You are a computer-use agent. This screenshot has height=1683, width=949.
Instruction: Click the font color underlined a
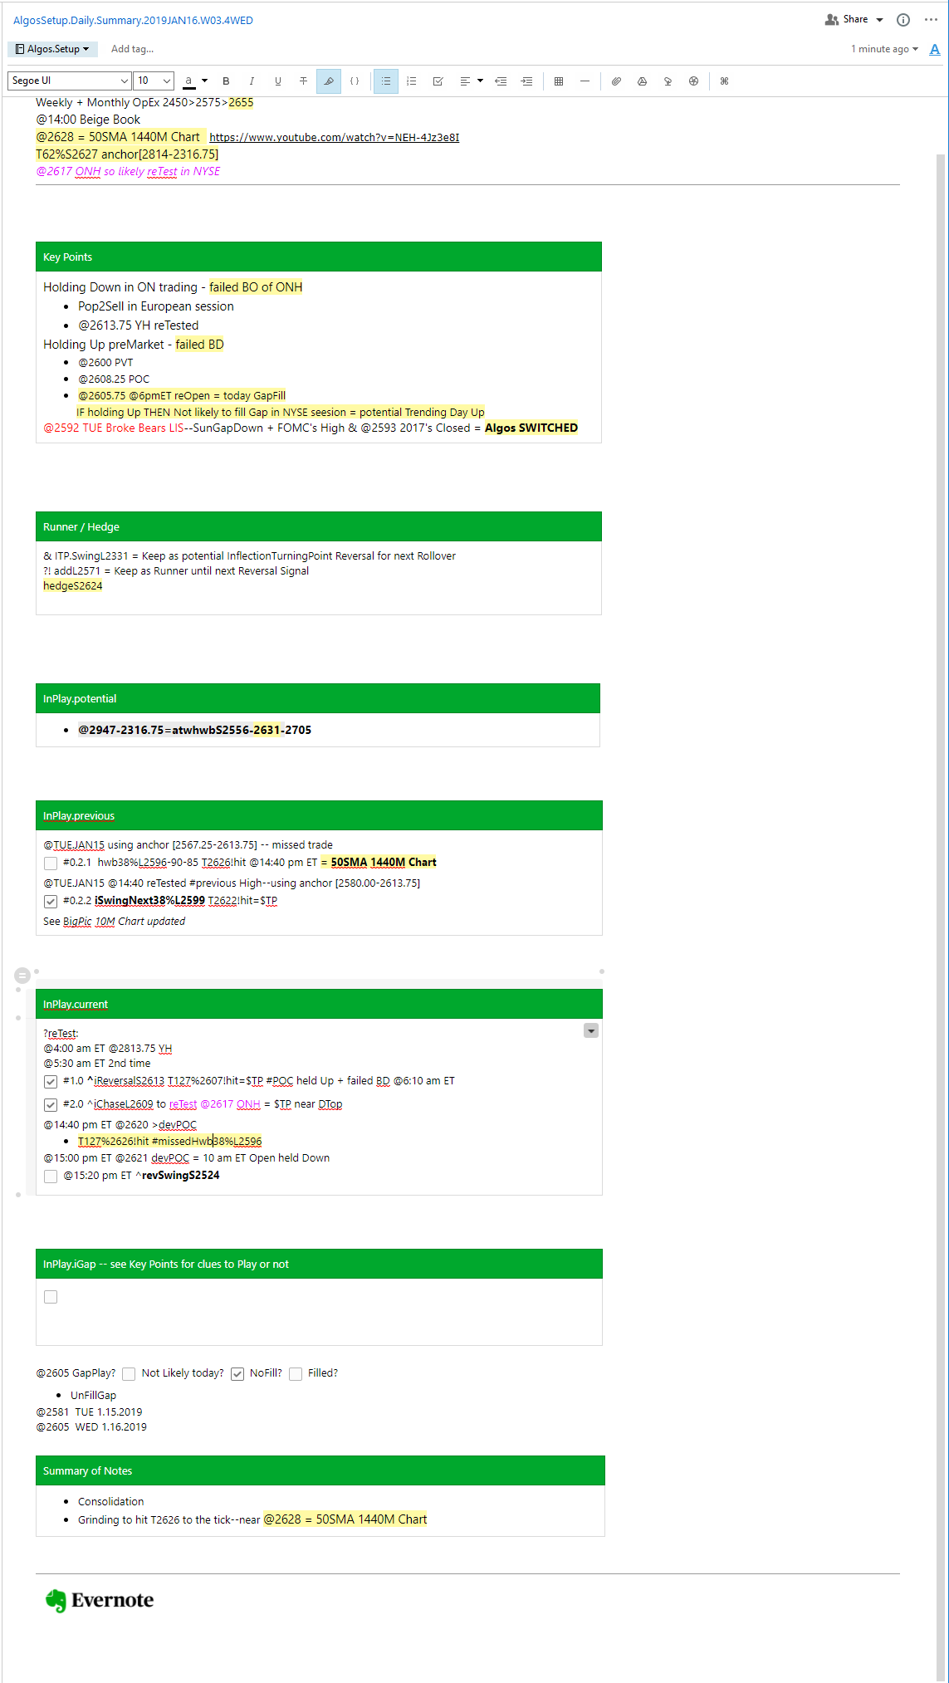coord(188,81)
